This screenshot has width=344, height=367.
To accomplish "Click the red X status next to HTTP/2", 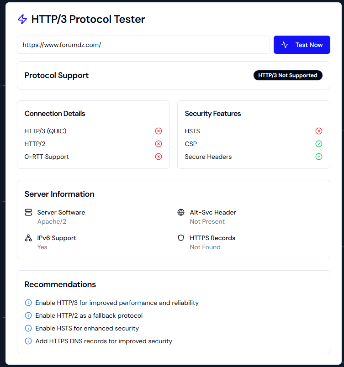I will (159, 144).
